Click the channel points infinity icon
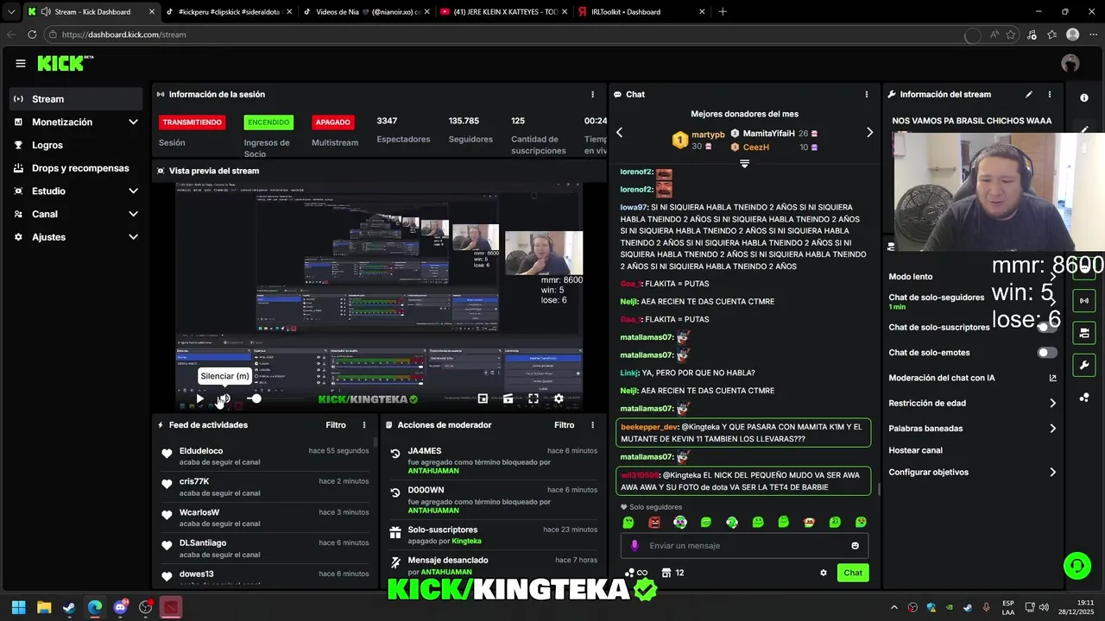1105x621 pixels. pyautogui.click(x=636, y=573)
